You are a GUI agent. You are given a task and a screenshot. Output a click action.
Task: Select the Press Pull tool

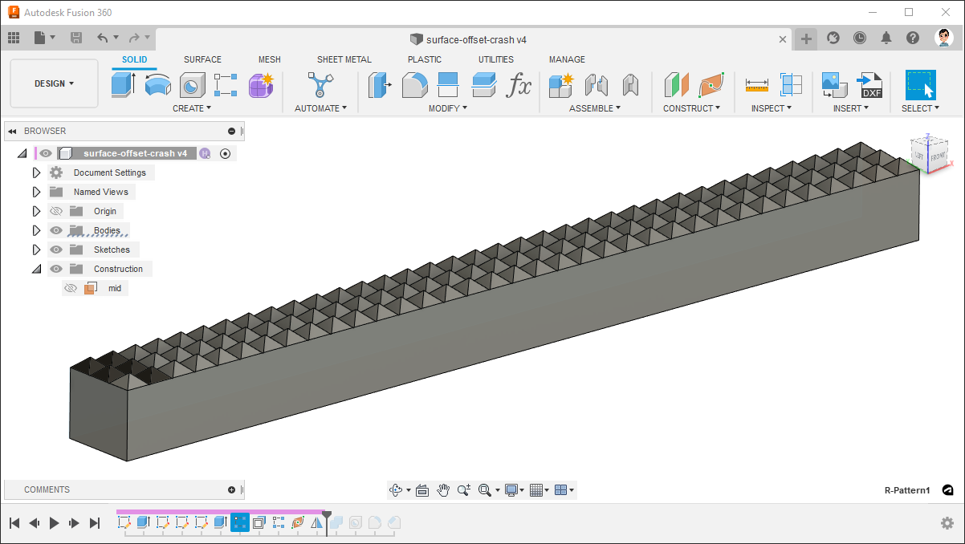click(379, 84)
